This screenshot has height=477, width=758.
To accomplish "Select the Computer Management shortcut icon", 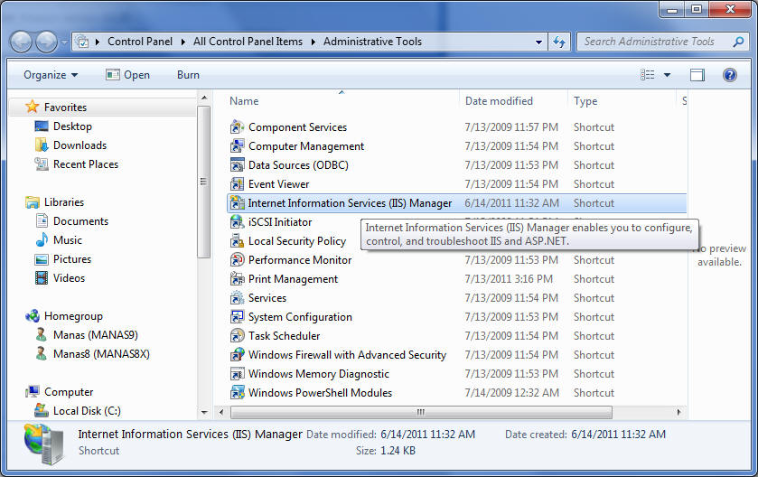I will (237, 146).
